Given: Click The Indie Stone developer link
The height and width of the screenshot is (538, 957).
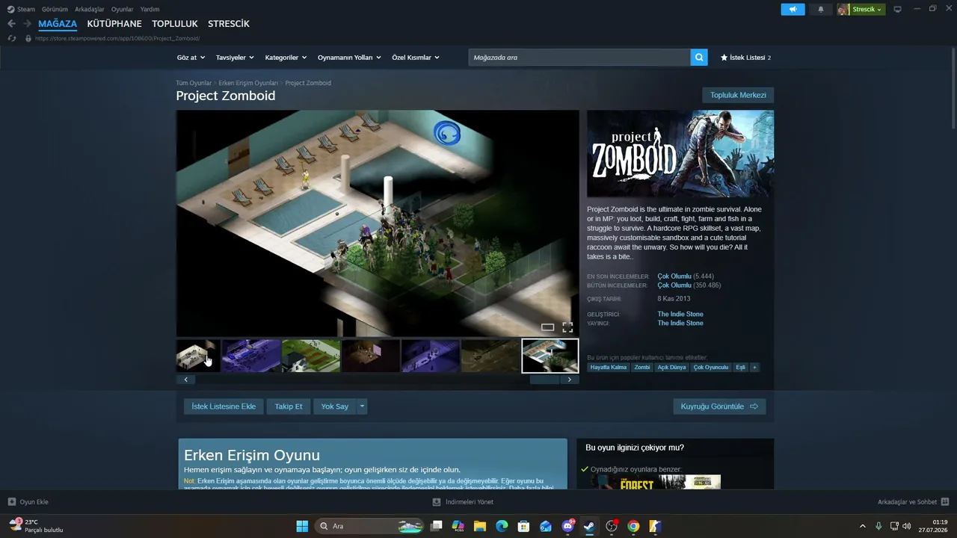Looking at the screenshot, I should (680, 315).
